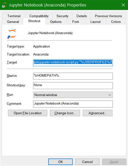Click the large Jupyter Notebook shortcut icon
This screenshot has height=166, width=128.
(12, 34)
